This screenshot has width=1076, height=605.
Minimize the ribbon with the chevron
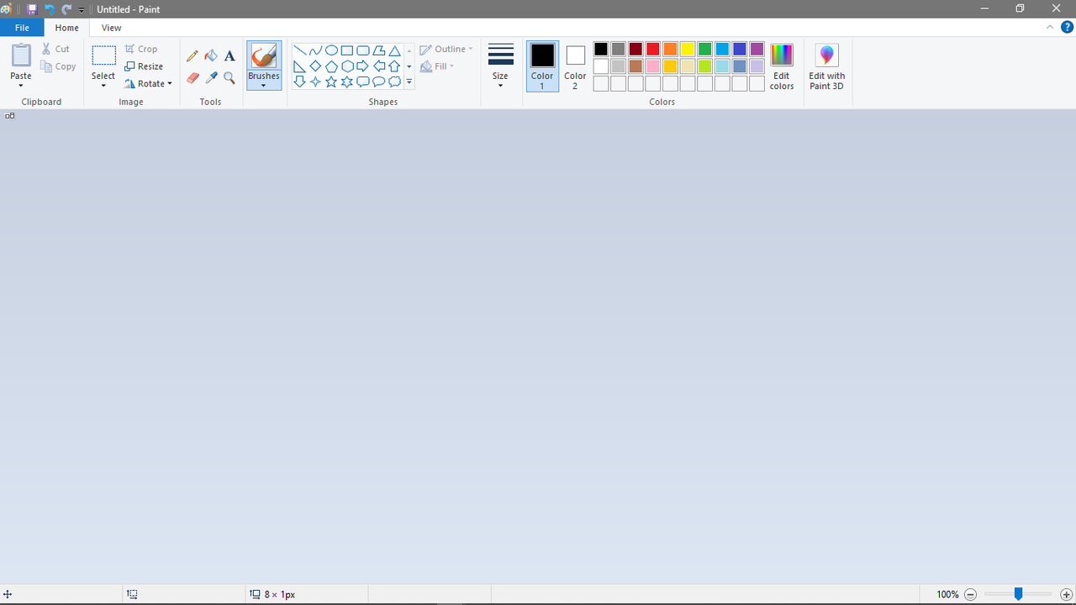pos(1050,27)
